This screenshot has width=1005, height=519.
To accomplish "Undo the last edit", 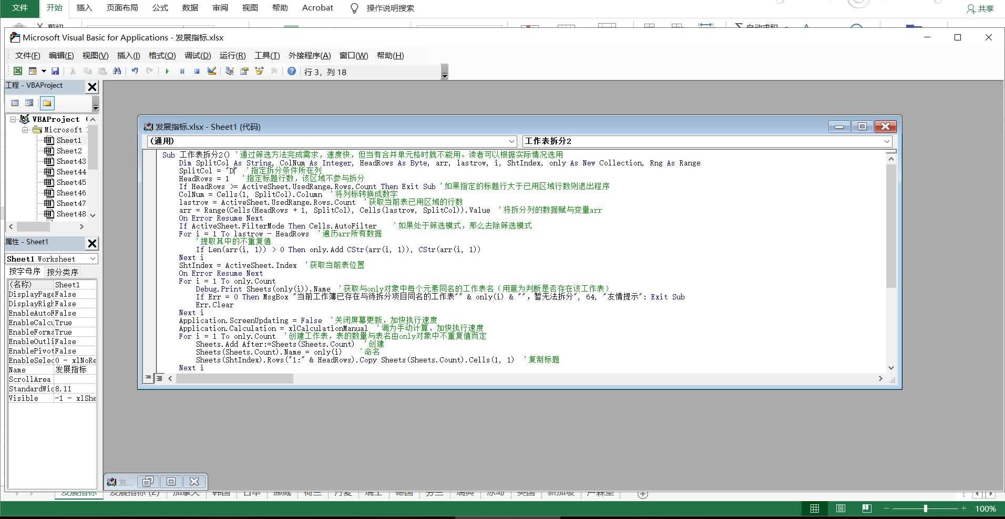I will pyautogui.click(x=135, y=71).
